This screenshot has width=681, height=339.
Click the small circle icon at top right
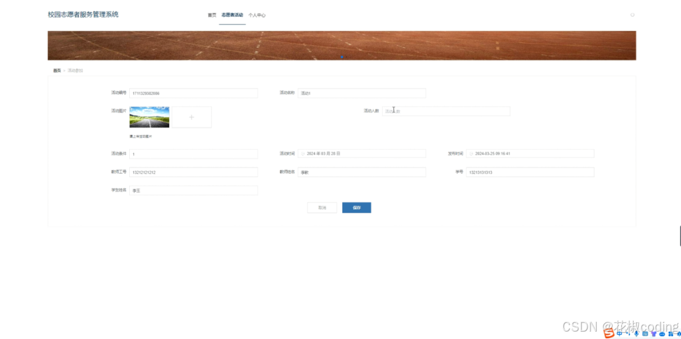coord(632,15)
